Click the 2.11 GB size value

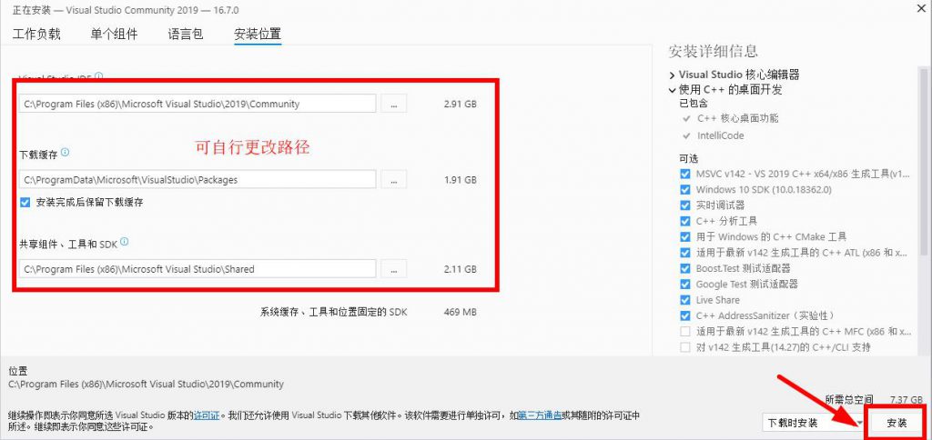(460, 269)
